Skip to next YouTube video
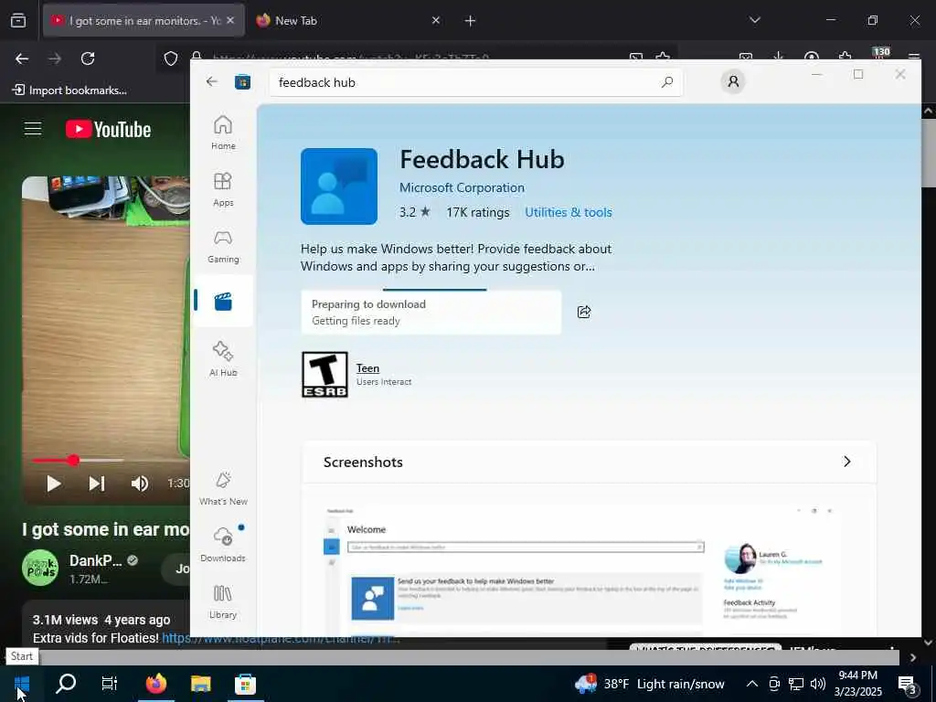The height and width of the screenshot is (702, 936). 97,483
